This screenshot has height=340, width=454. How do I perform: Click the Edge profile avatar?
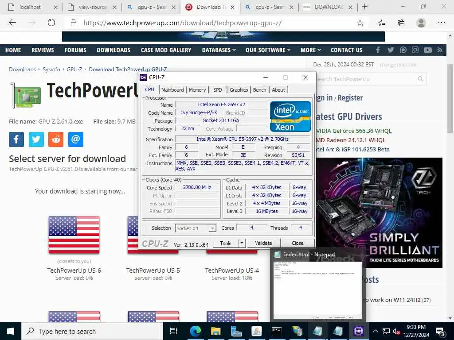point(421,23)
